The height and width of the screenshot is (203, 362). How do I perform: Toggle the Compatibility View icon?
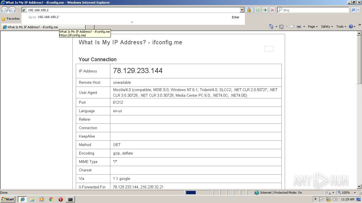coord(257,10)
